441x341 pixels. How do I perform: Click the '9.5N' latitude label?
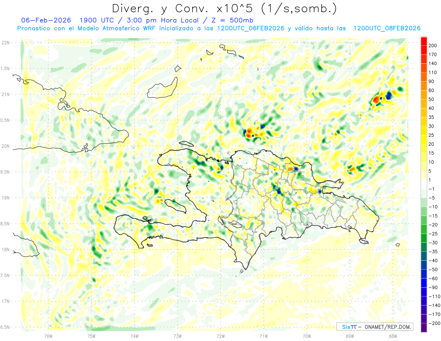(5, 172)
